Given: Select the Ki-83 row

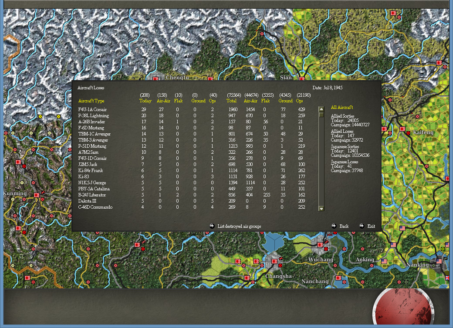Looking at the screenshot, I should (192, 176).
